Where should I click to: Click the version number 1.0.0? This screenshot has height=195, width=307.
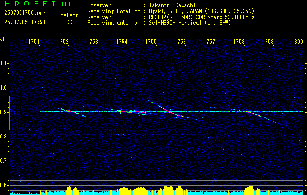click(x=66, y=4)
